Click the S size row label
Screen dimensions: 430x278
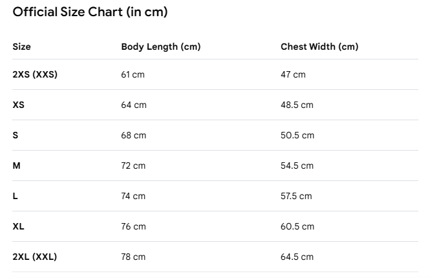point(16,135)
